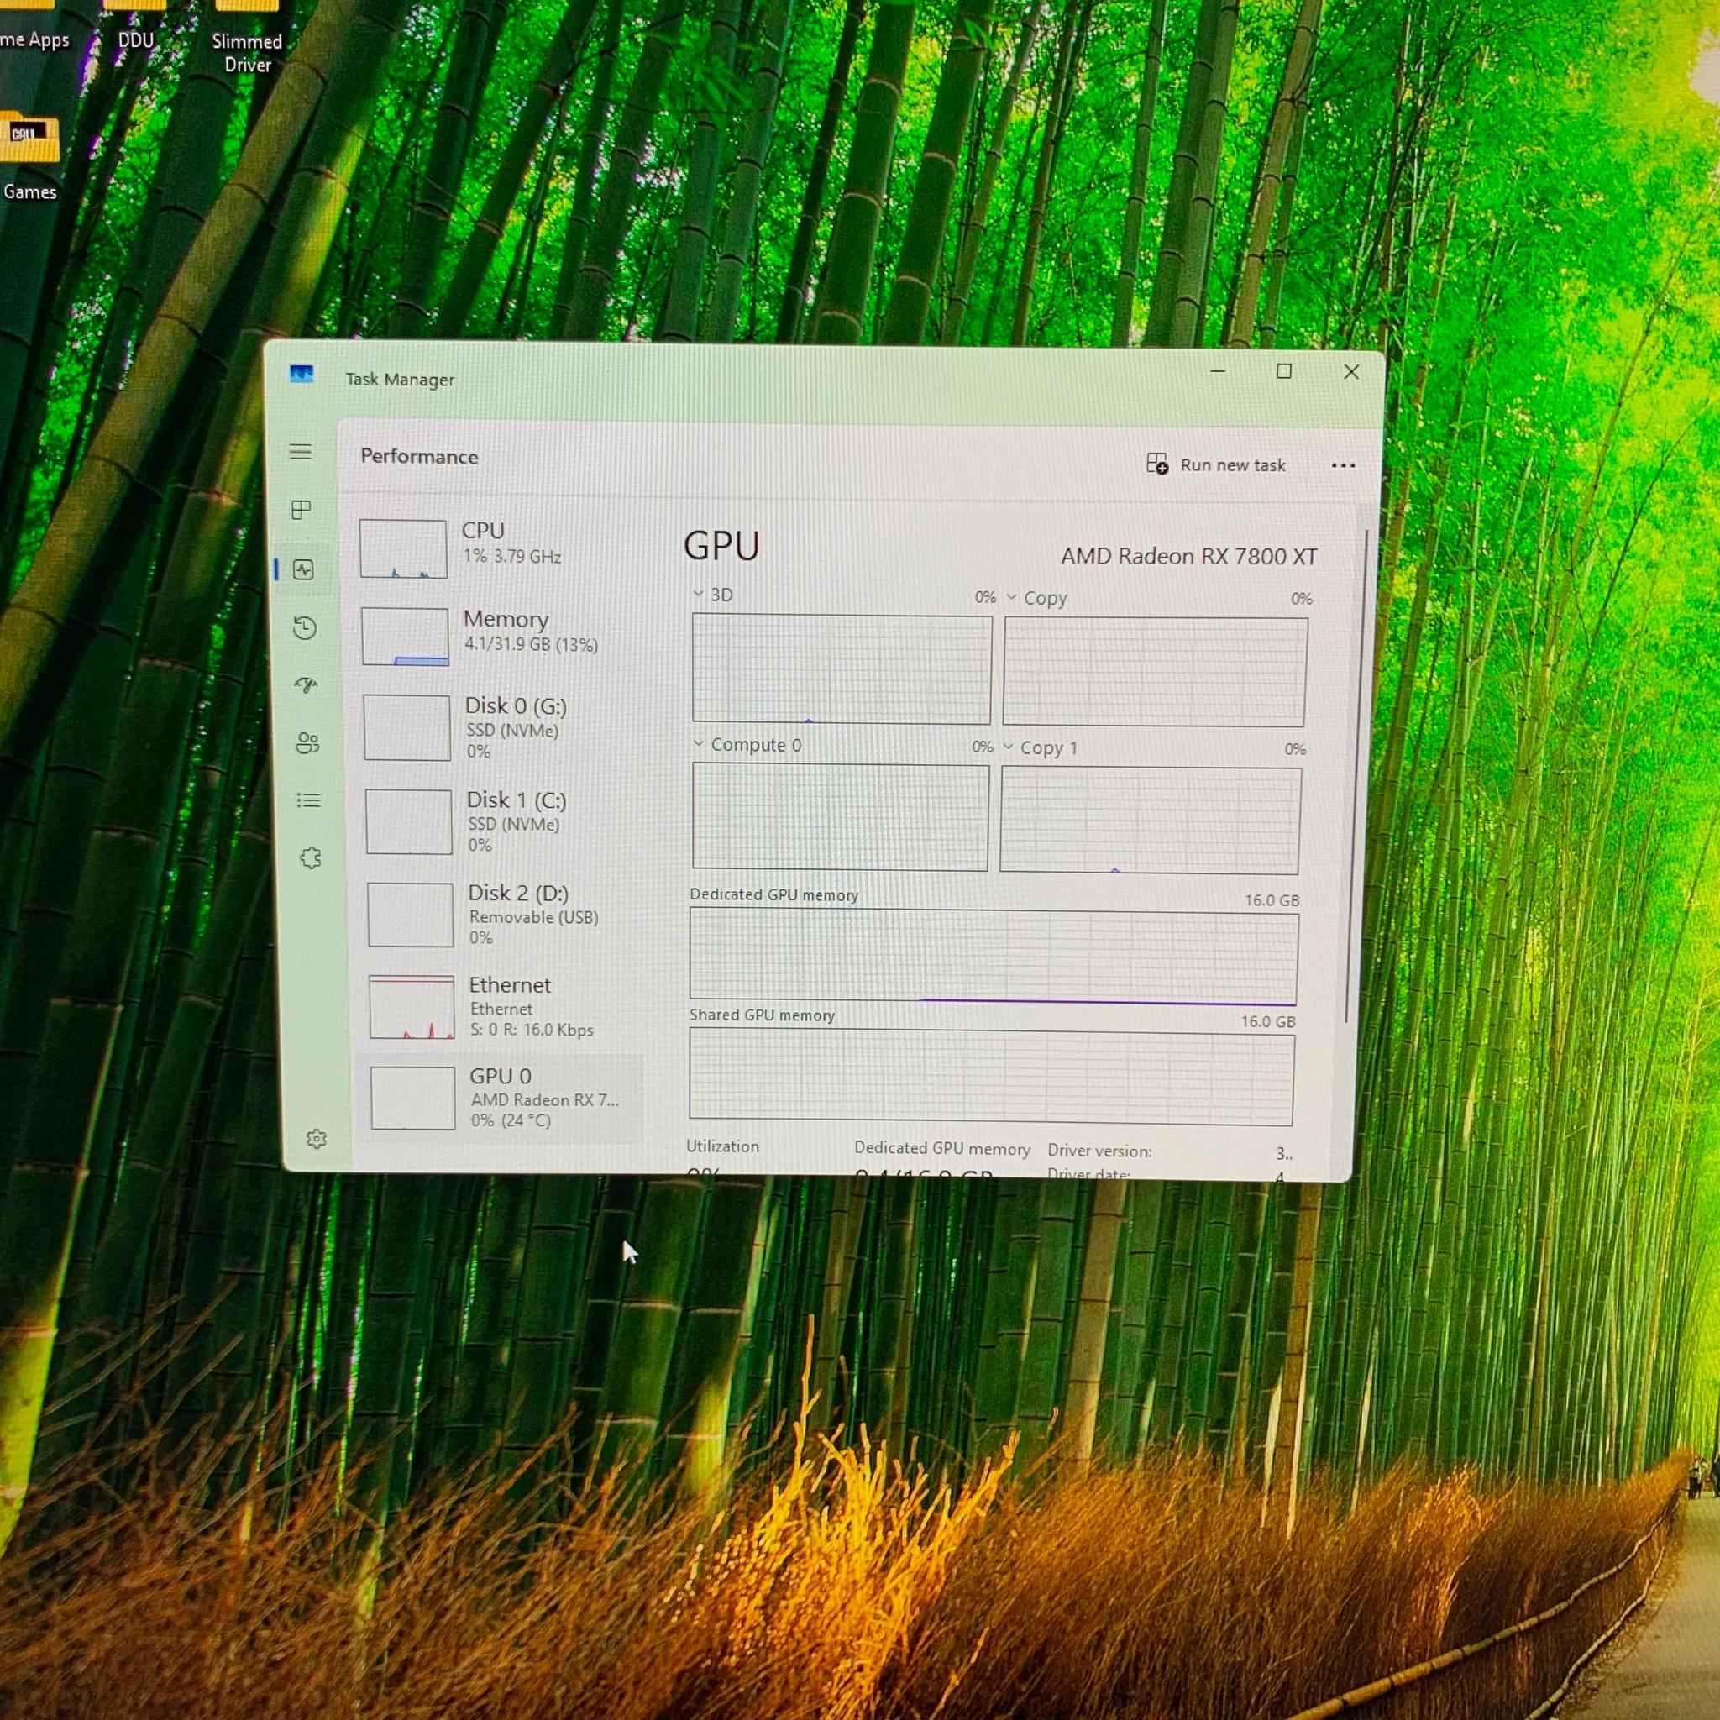This screenshot has width=1720, height=1720.
Task: Select the Memory performance item
Action: [499, 636]
